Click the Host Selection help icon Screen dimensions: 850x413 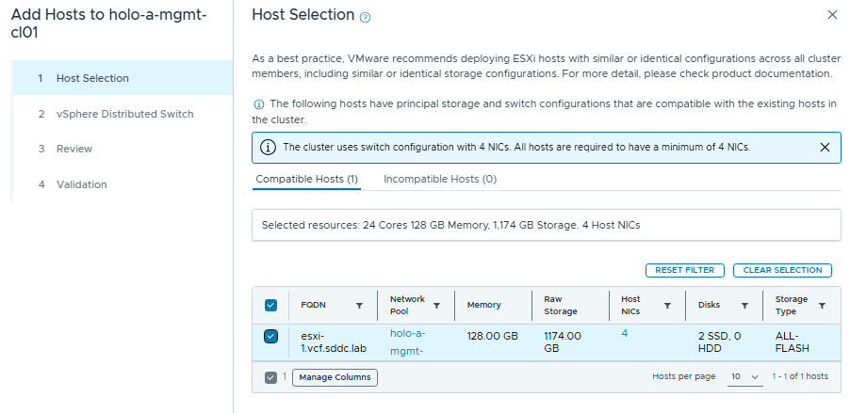coord(366,17)
